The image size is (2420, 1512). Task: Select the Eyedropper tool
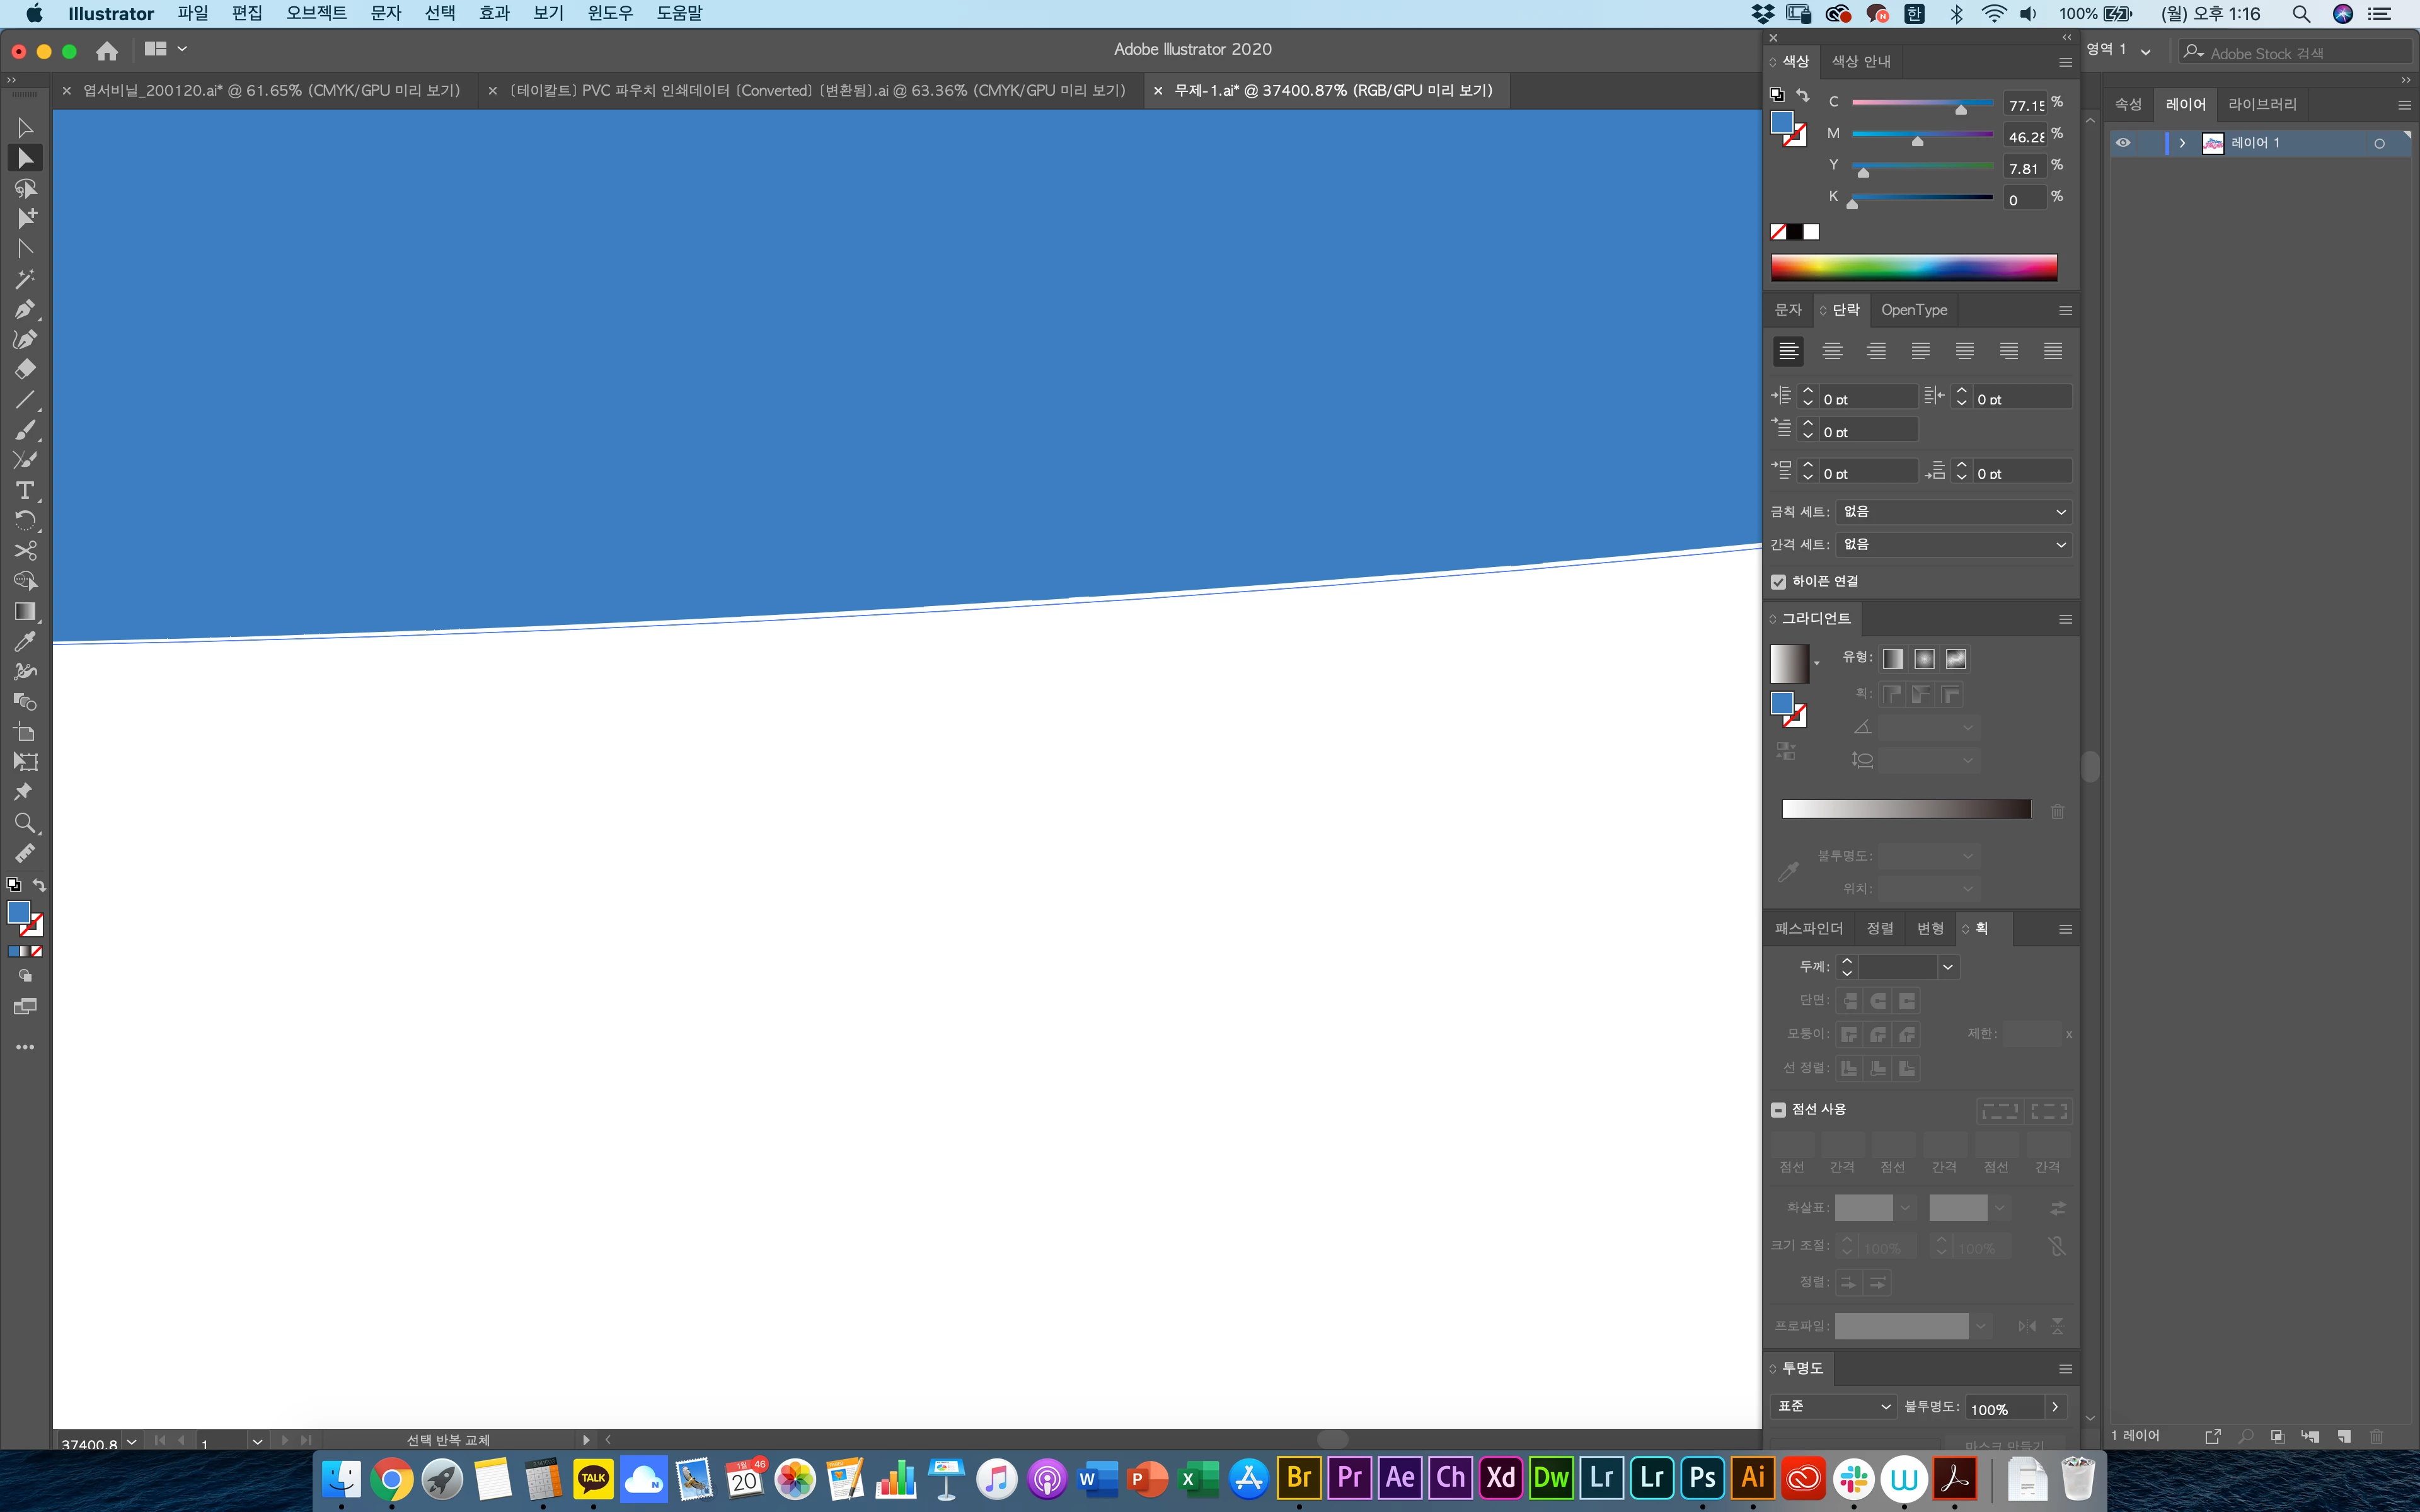tap(25, 641)
